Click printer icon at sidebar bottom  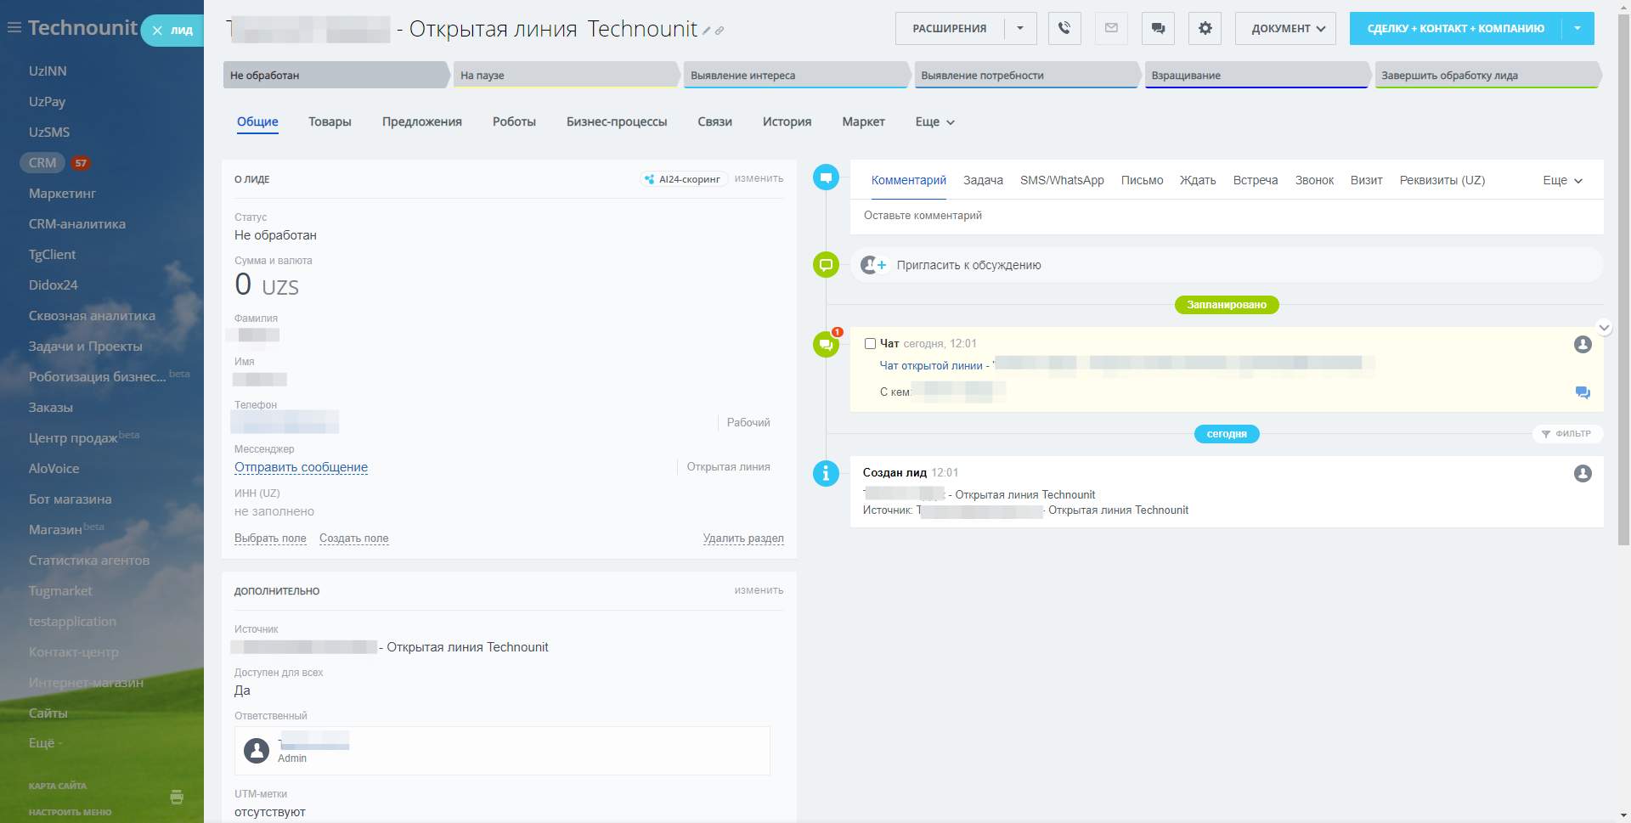177,797
